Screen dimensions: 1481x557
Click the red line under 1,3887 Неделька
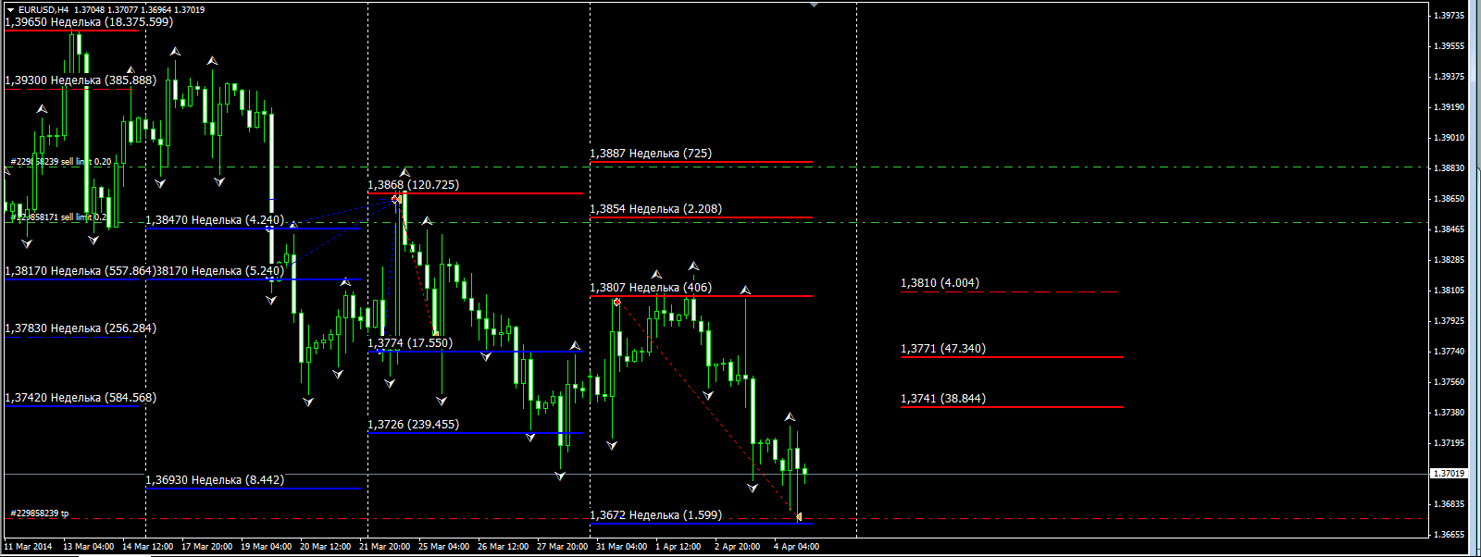point(701,162)
